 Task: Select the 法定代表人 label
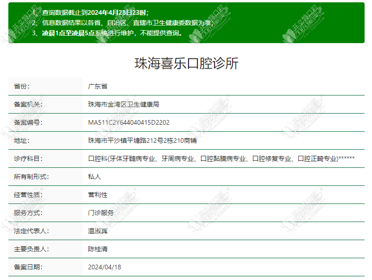[x=32, y=231]
